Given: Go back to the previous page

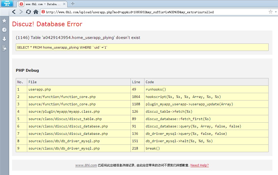Looking at the screenshot, I should click(x=14, y=12).
